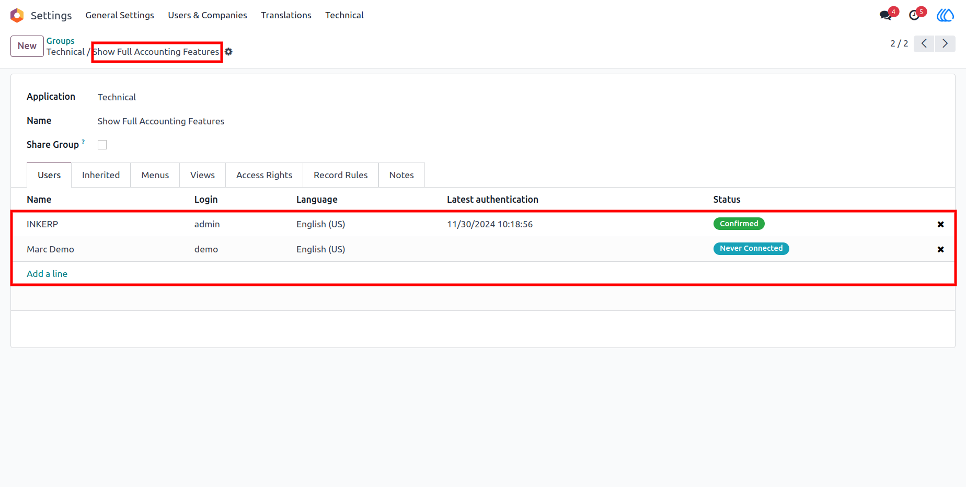Click the 2 / 2 pager counter

[x=899, y=43]
